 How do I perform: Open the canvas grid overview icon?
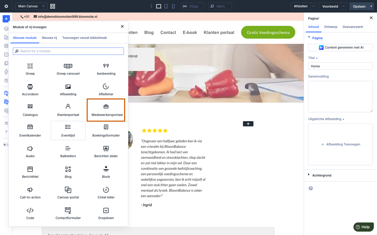pyautogui.click(x=53, y=6)
